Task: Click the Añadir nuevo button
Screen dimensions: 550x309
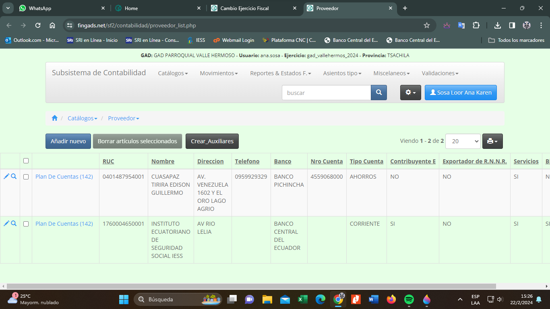Action: pyautogui.click(x=68, y=141)
